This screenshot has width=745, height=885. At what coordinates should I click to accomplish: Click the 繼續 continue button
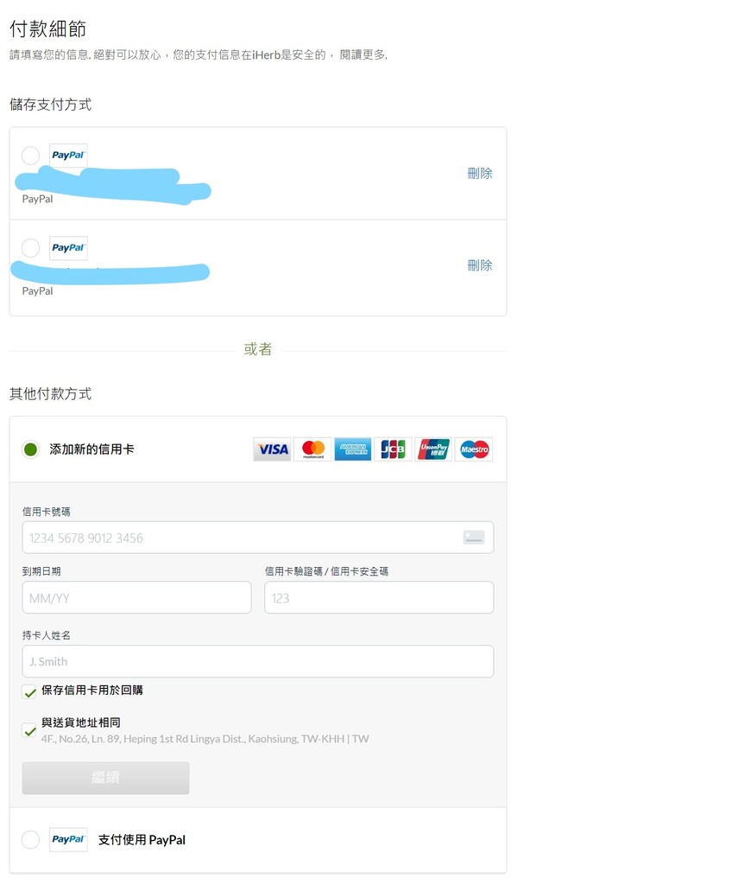(105, 778)
